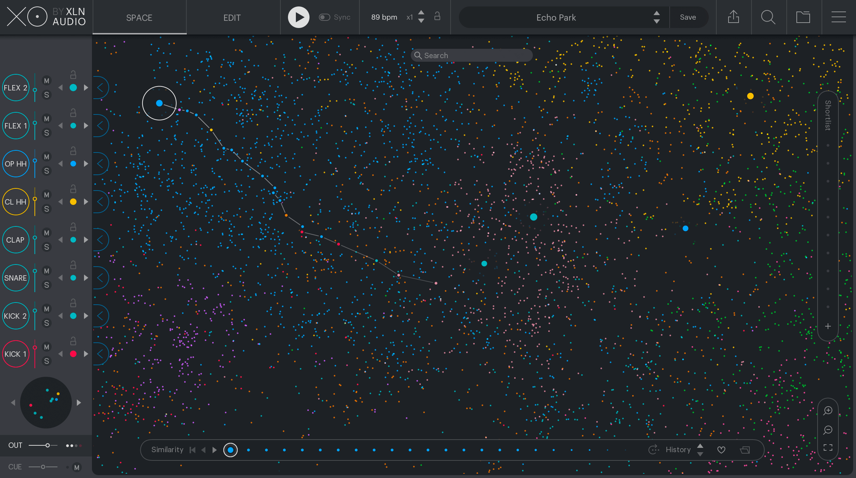Skip to first in Similarity list
Screen dimensions: 856x478
(192, 450)
